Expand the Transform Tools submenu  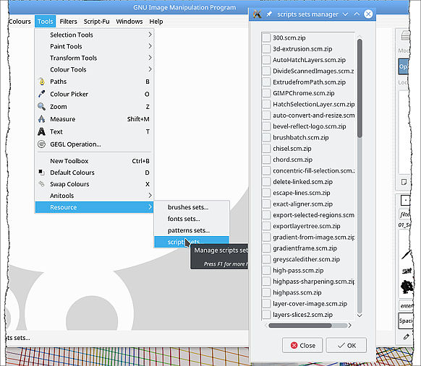click(150, 58)
